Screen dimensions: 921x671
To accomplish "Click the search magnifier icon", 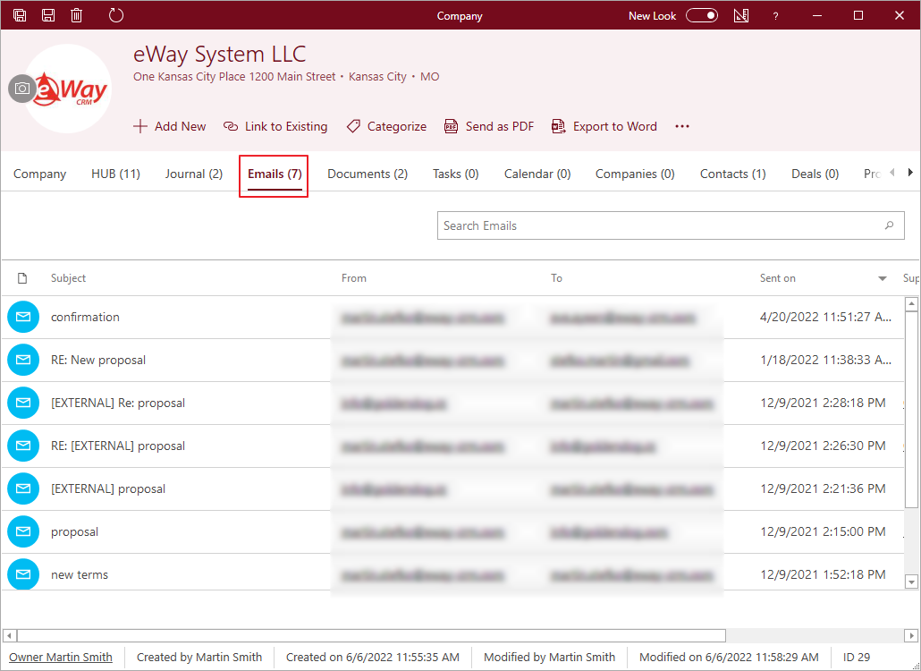I will tap(890, 225).
